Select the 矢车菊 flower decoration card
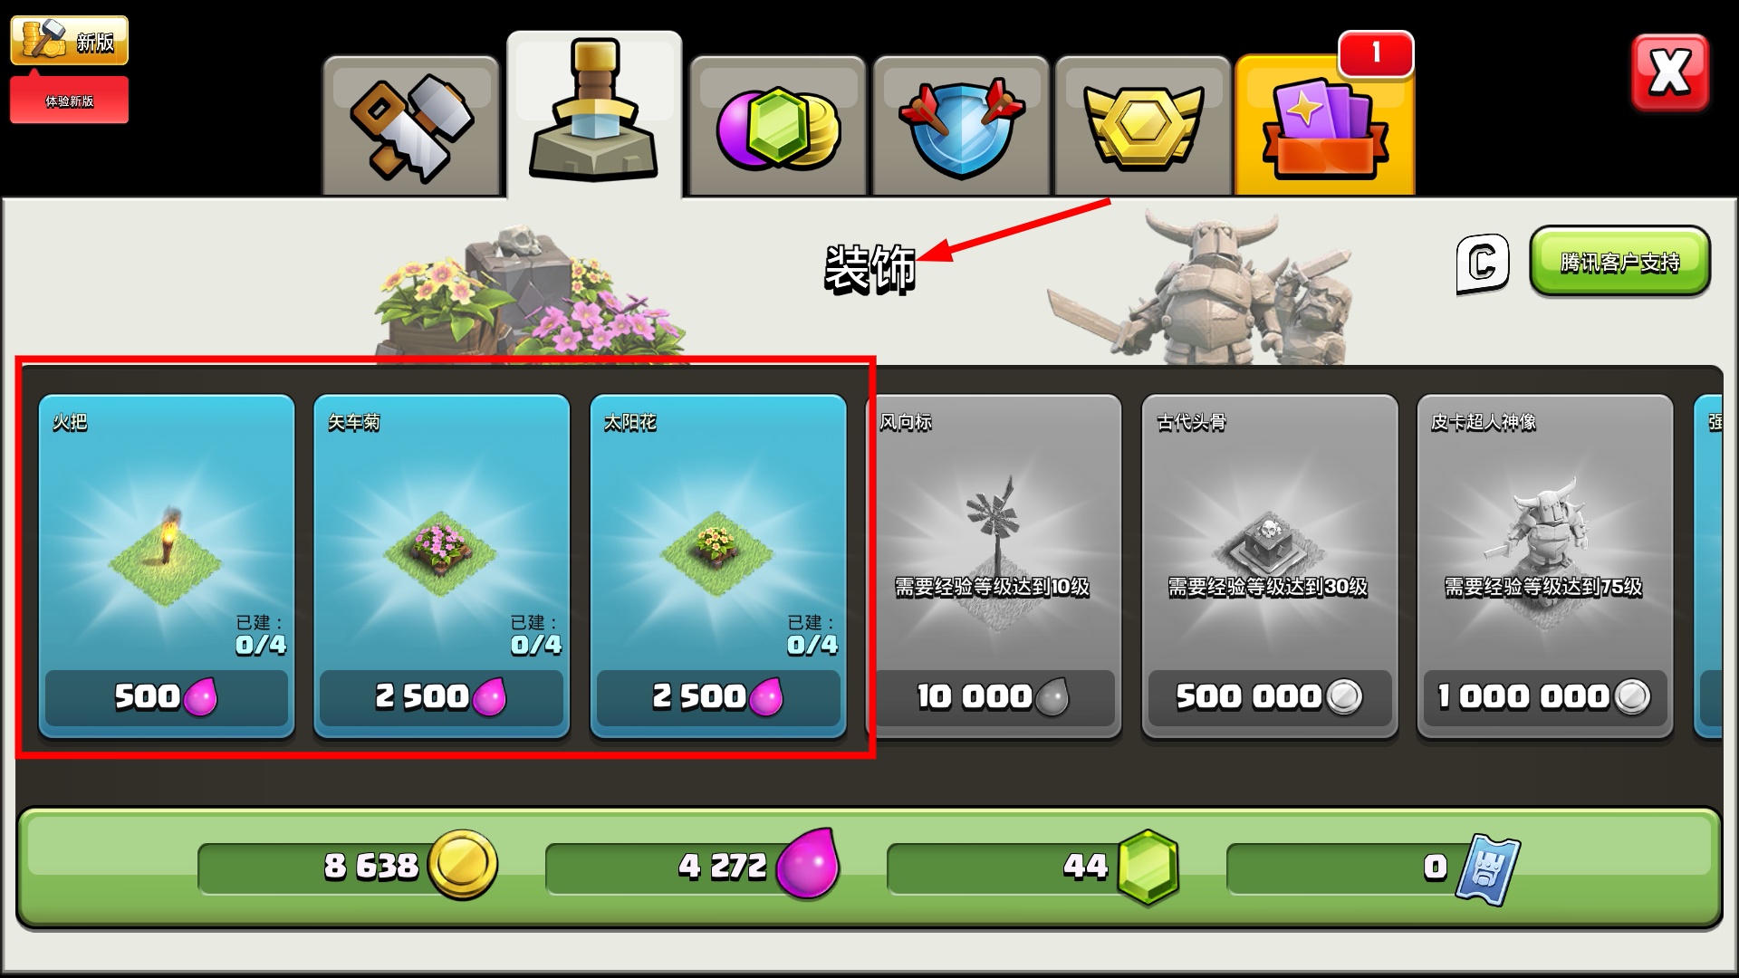 pos(442,566)
